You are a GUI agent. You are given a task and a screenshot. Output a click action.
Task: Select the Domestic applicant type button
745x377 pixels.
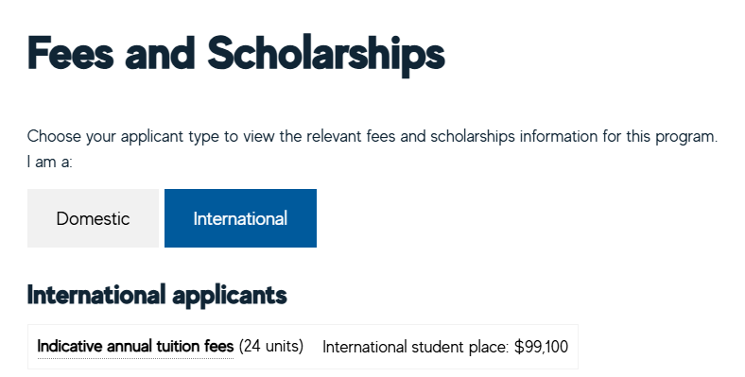(93, 218)
